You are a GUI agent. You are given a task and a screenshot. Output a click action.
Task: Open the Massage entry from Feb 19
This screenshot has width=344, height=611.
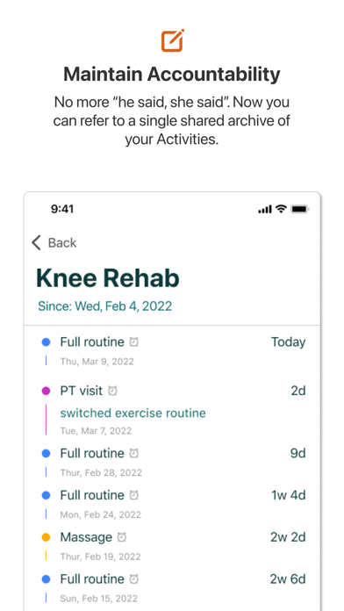click(174, 545)
